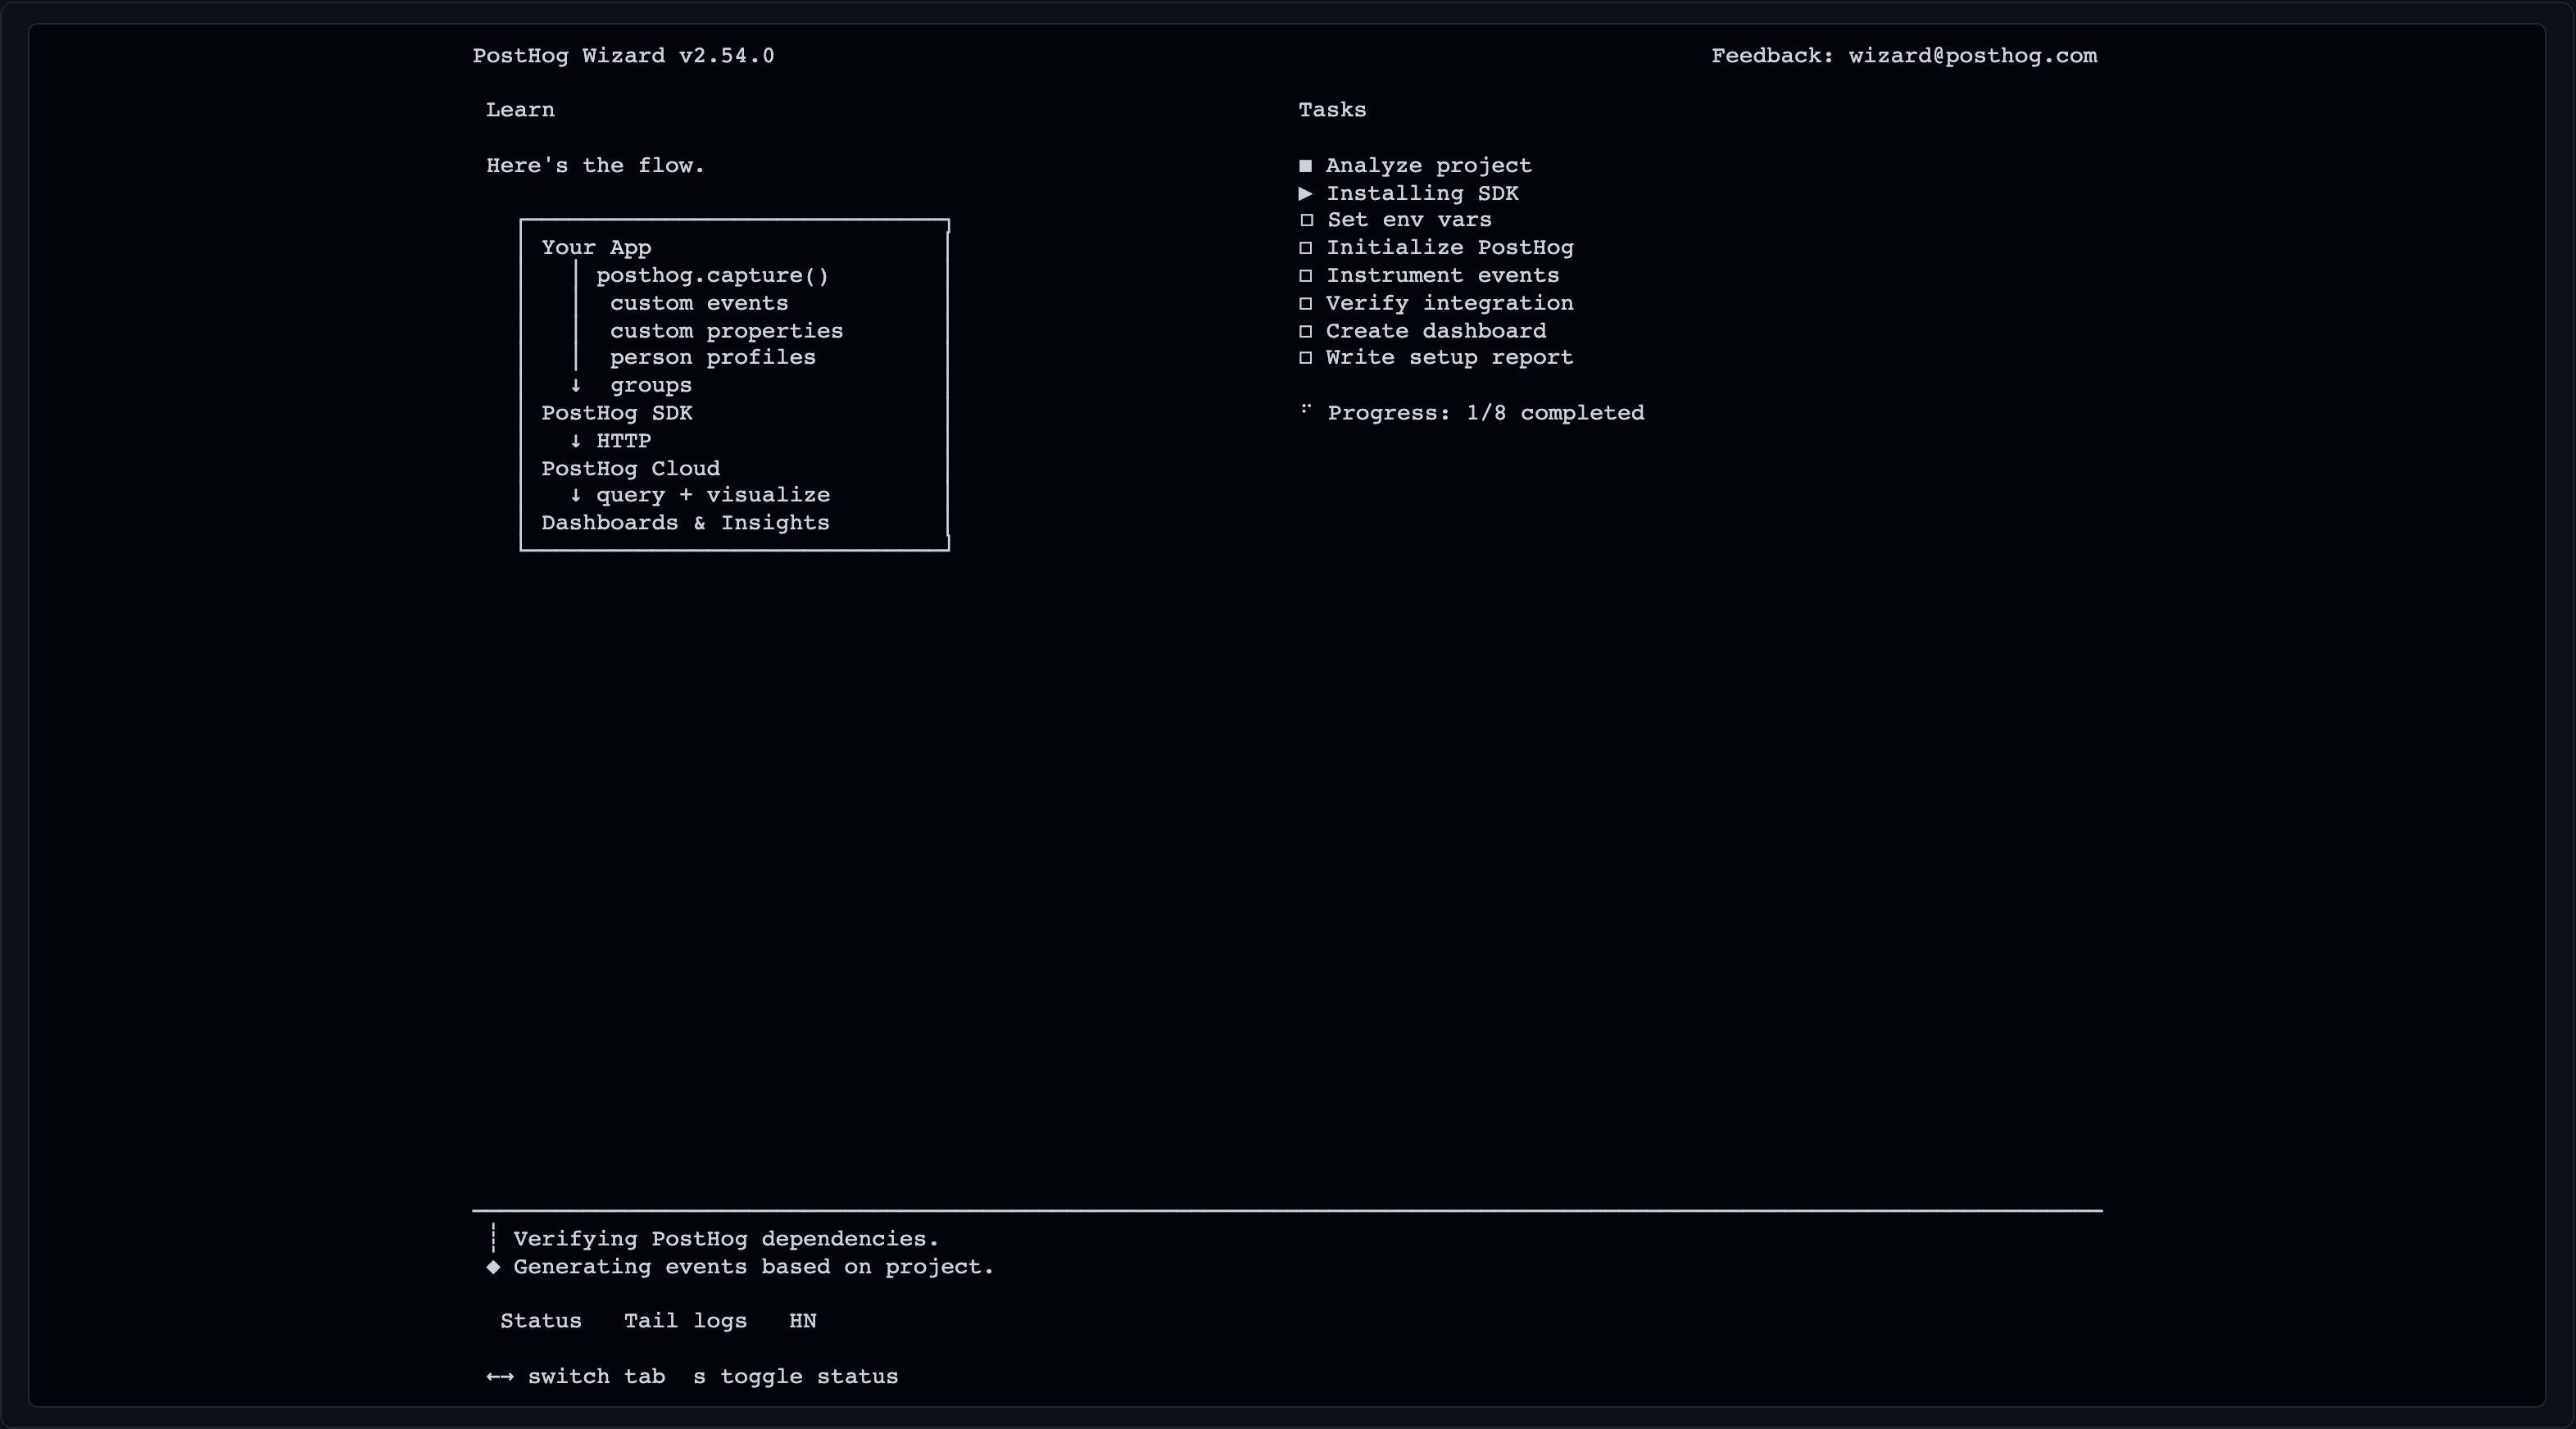The height and width of the screenshot is (1429, 2576).
Task: Click the Learn panel heading
Action: tap(520, 110)
